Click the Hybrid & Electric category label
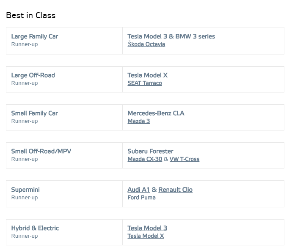The height and width of the screenshot is (250, 292). (x=35, y=228)
